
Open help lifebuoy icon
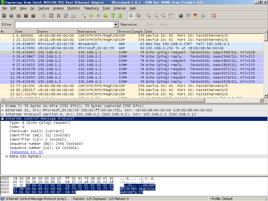pyautogui.click(x=214, y=16)
